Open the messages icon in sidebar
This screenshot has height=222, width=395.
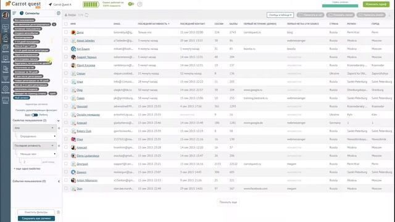[x=6, y=59]
